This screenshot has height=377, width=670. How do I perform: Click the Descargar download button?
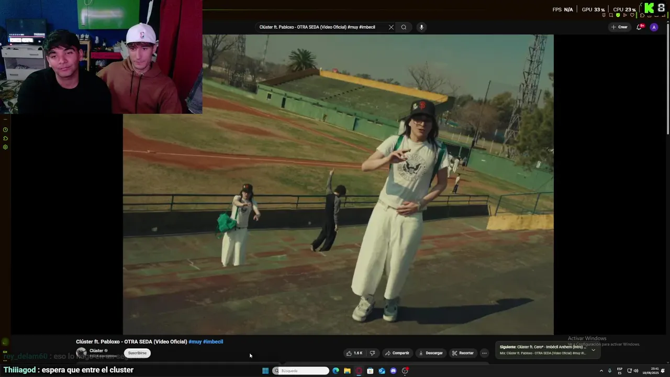click(x=431, y=353)
